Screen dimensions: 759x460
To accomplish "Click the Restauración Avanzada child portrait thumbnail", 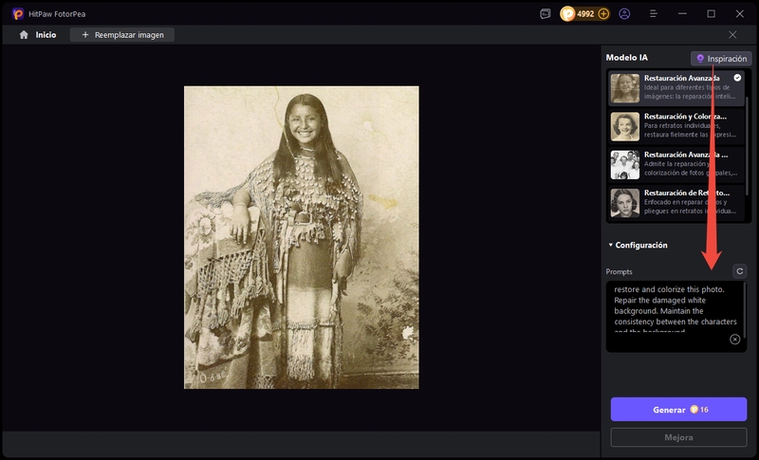I will [625, 88].
